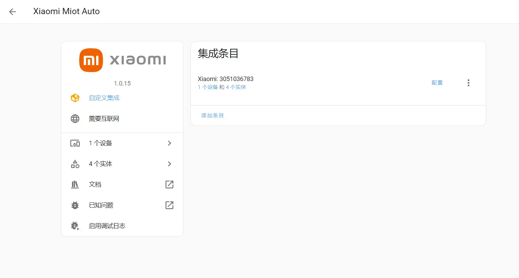Click the debug logging bug-play icon

pyautogui.click(x=75, y=226)
